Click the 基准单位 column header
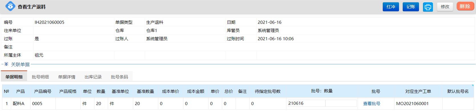This screenshot has width=476, height=111. [x=120, y=91]
